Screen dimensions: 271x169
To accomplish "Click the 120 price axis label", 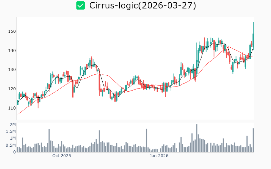I will click(12, 89).
